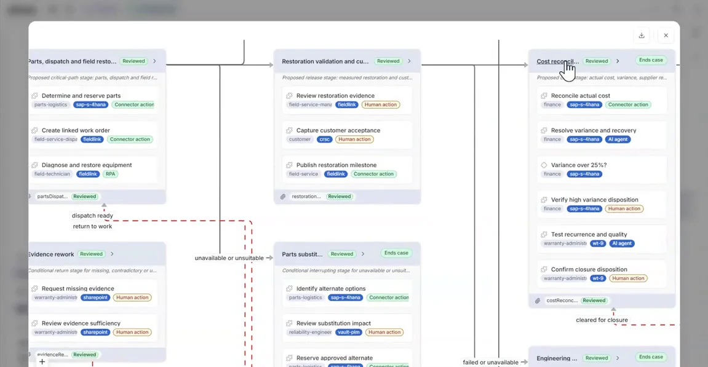708x367 pixels.
Task: Click the puzzle icon beside Request missing evidence
Action: [35, 288]
